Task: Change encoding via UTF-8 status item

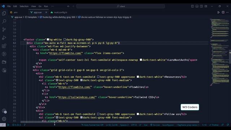Action: pyautogui.click(x=134, y=125)
